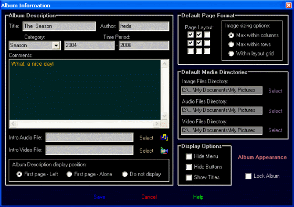The width and height of the screenshot is (294, 207).
Task: Choose First page - Alone display position
Action: point(69,174)
